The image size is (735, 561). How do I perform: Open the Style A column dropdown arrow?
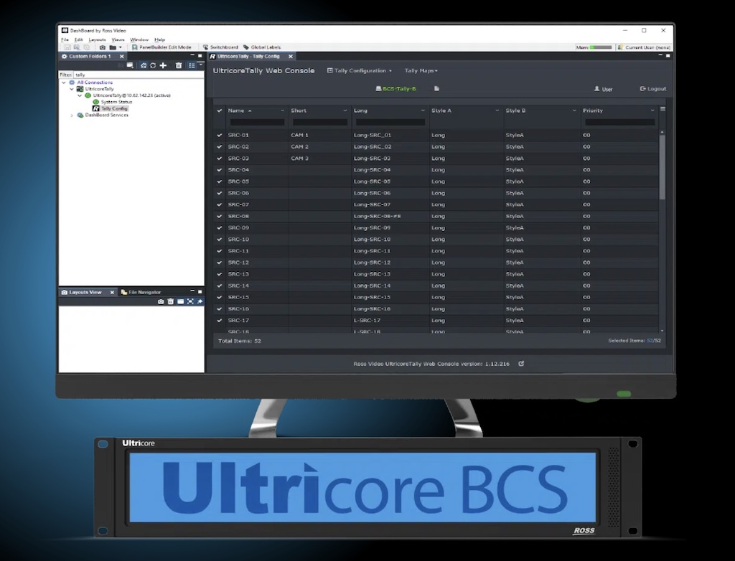pos(497,110)
